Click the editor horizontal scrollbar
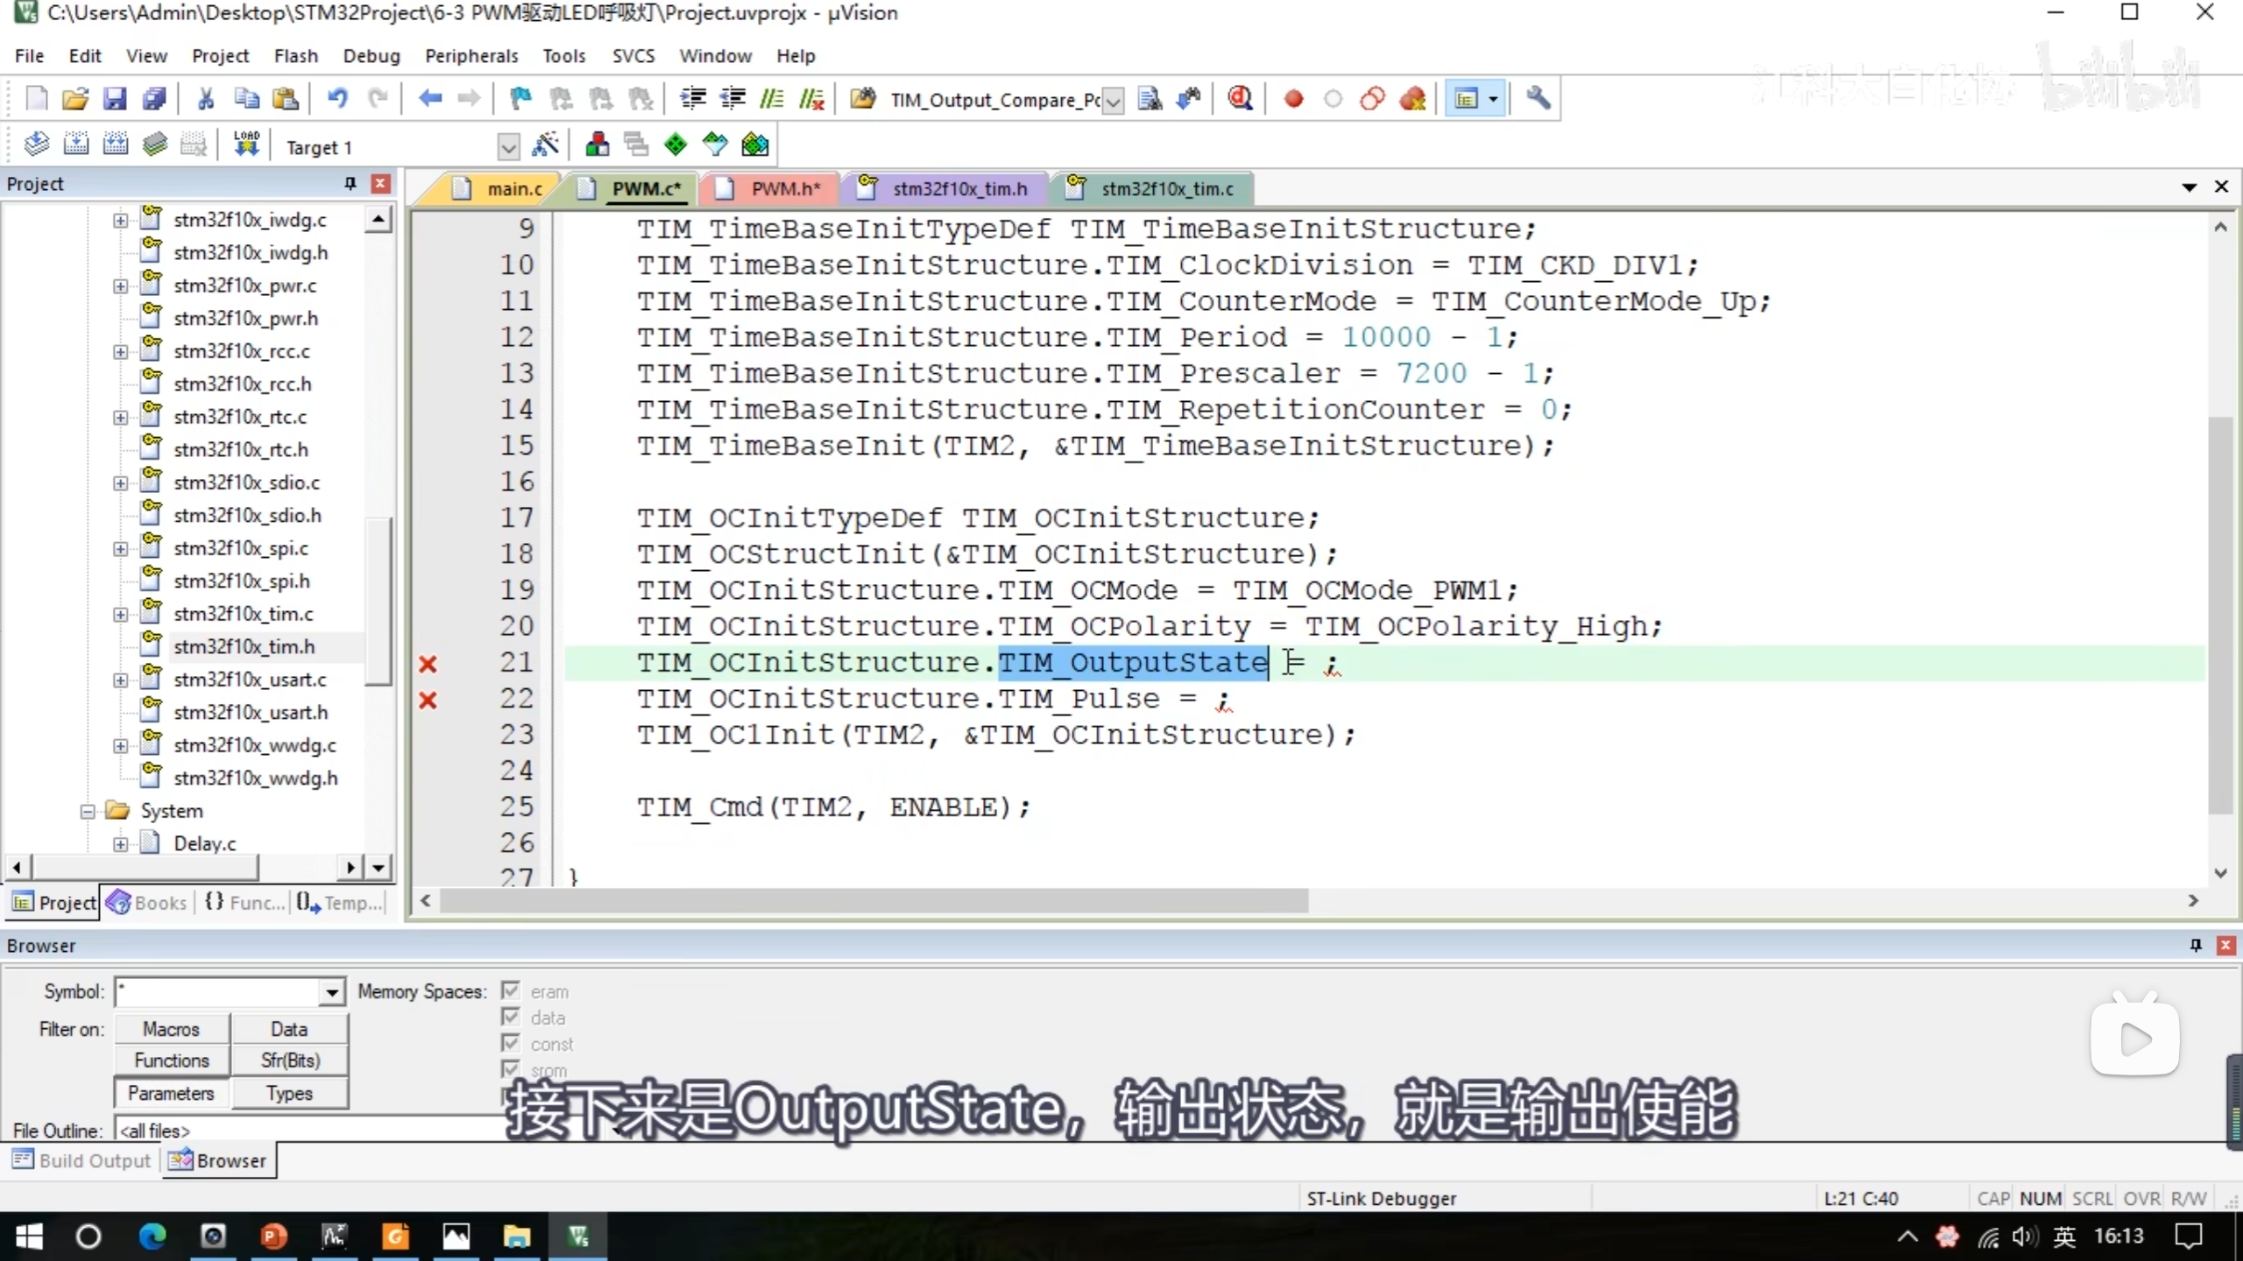2243x1261 pixels. point(874,901)
